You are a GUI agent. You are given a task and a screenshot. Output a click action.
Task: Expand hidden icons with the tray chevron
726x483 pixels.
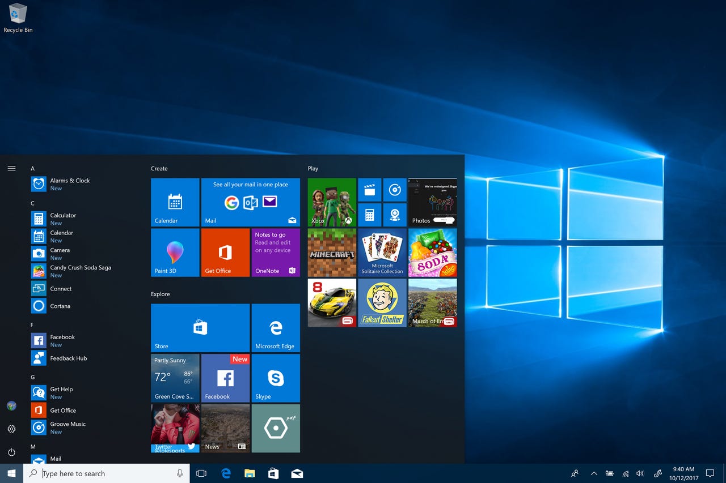tap(594, 473)
